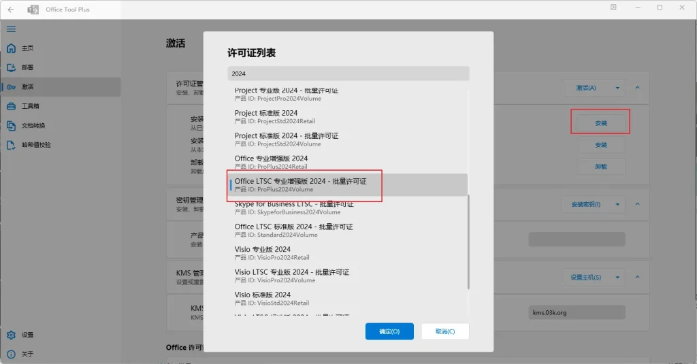The height and width of the screenshot is (364, 697).
Task: Select Office 专业增强版 2024 license
Action: pos(348,162)
